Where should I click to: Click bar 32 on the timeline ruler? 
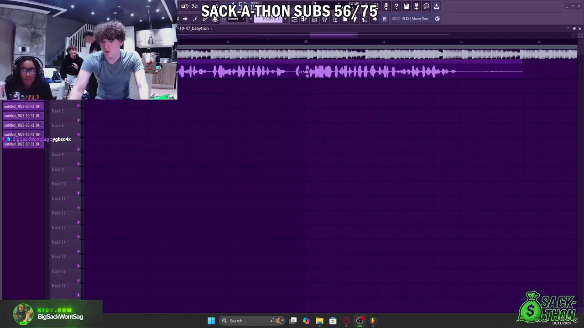(228, 41)
